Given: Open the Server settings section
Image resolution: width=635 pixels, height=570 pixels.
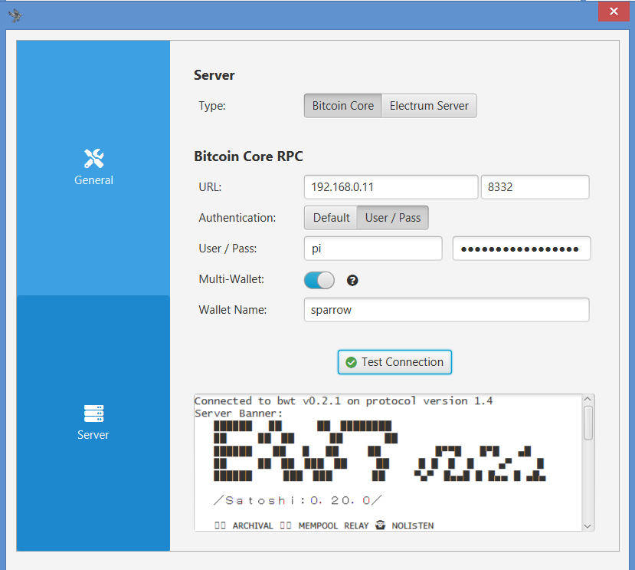Looking at the screenshot, I should [93, 423].
